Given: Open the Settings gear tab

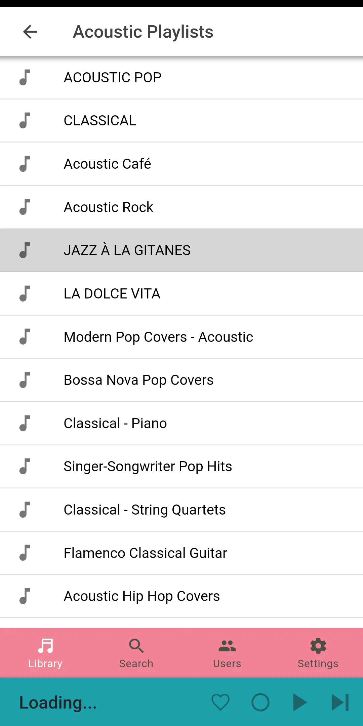Looking at the screenshot, I should (x=318, y=653).
